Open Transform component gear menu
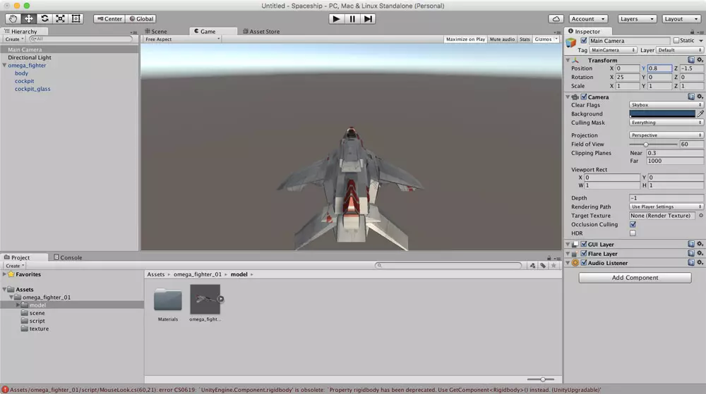706x394 pixels. click(x=700, y=60)
